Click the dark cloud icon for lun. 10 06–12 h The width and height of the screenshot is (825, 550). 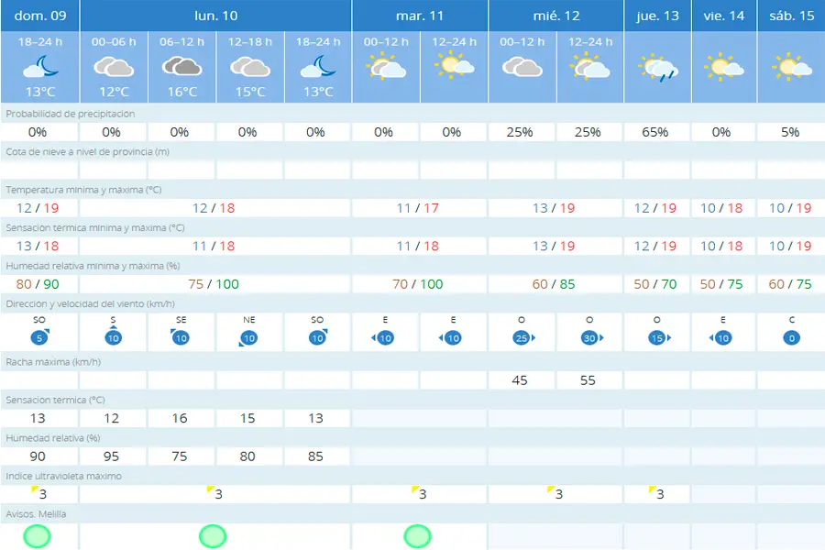182,67
